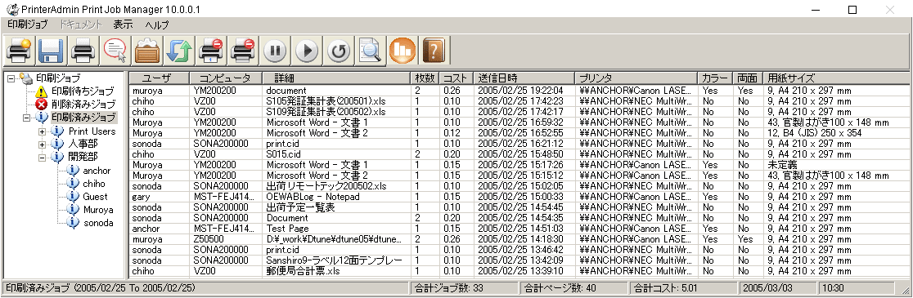Collapse the 開発部 tree node
This screenshot has width=913, height=298.
click(42, 158)
